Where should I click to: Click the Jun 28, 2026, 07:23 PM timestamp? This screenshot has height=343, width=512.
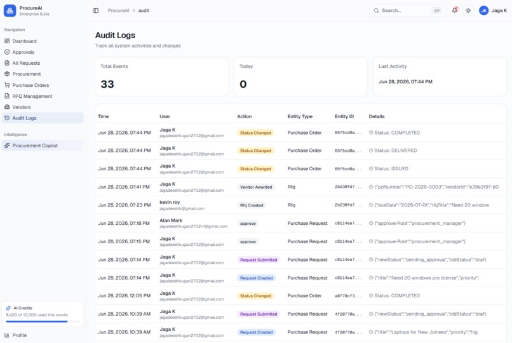click(125, 205)
